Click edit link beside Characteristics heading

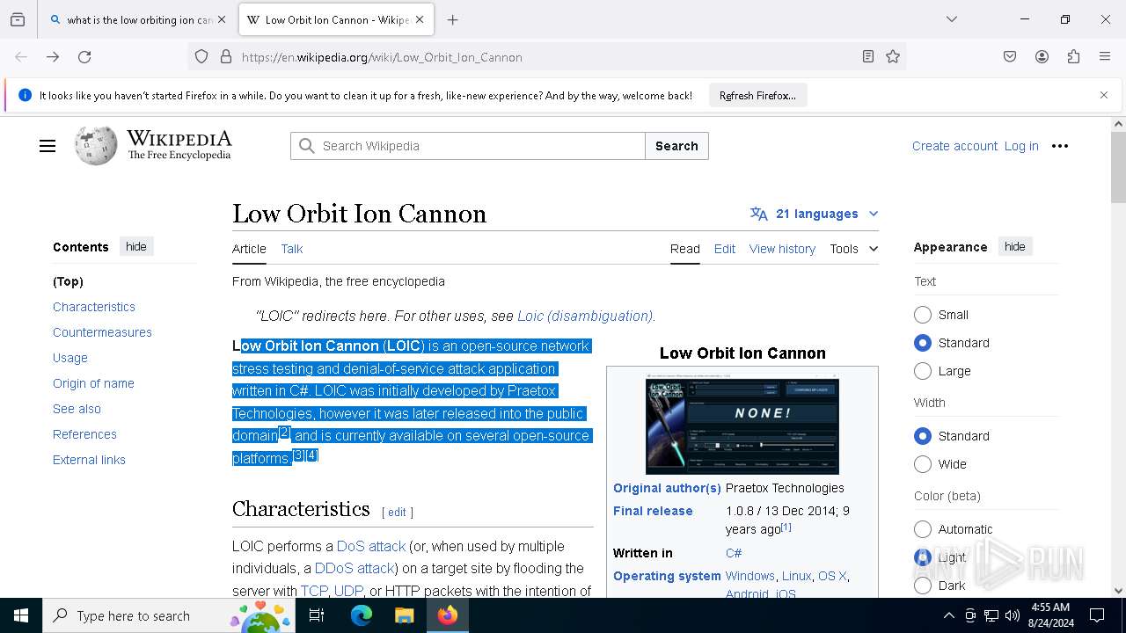point(398,512)
